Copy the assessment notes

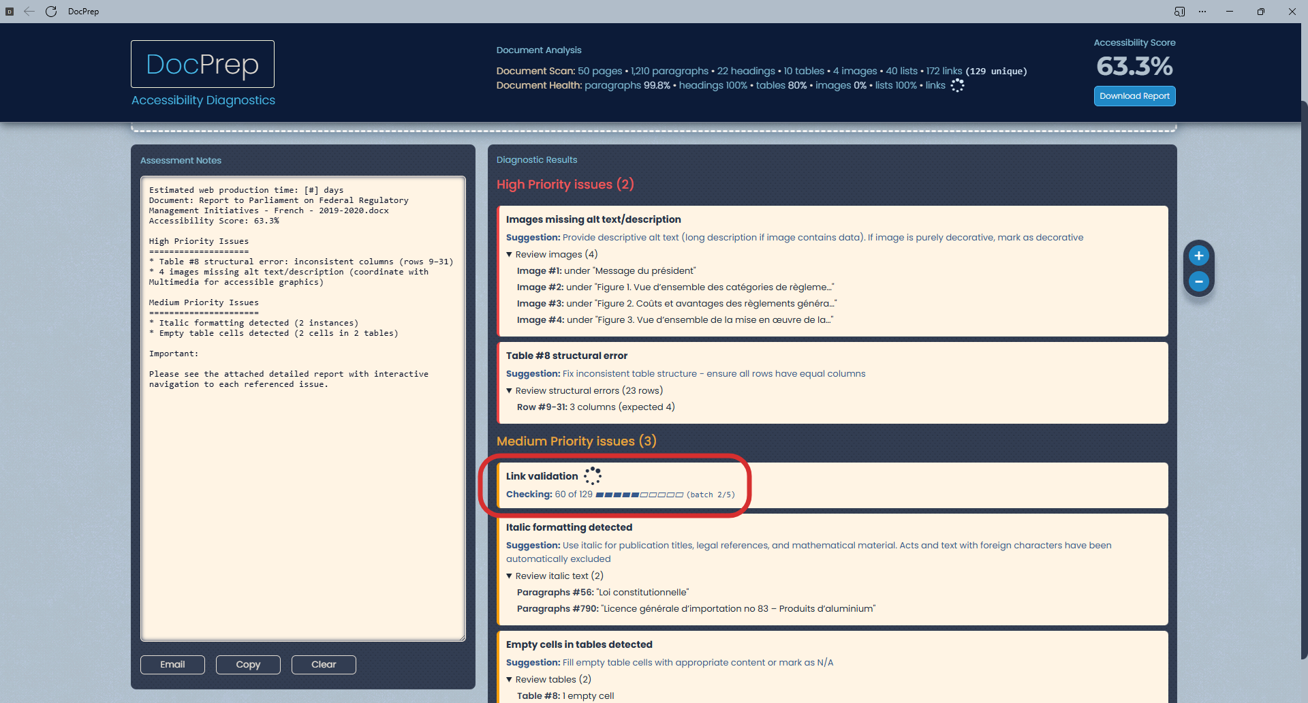tap(248, 665)
